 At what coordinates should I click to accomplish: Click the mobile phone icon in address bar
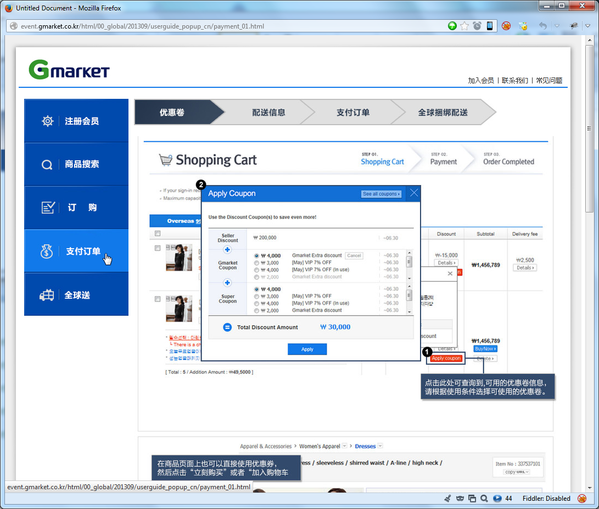click(489, 26)
